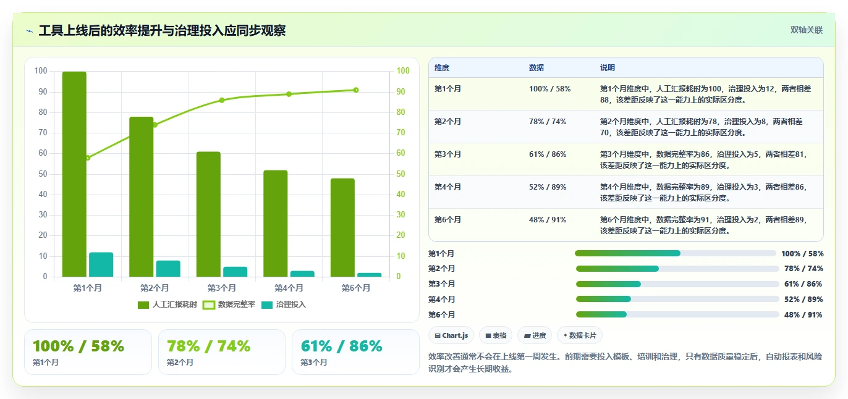Click the line point at 第4个月
Viewport: 848px width, 399px height.
tap(289, 94)
